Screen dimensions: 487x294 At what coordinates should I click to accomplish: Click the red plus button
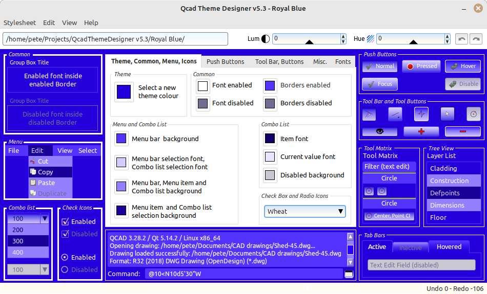click(421, 131)
